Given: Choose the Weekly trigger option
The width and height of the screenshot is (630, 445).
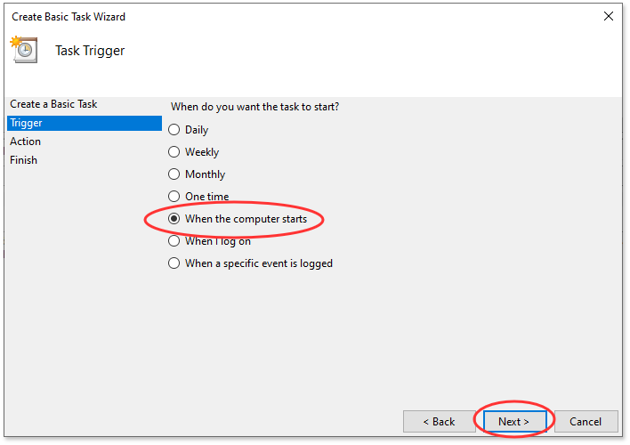Looking at the screenshot, I should [x=174, y=152].
